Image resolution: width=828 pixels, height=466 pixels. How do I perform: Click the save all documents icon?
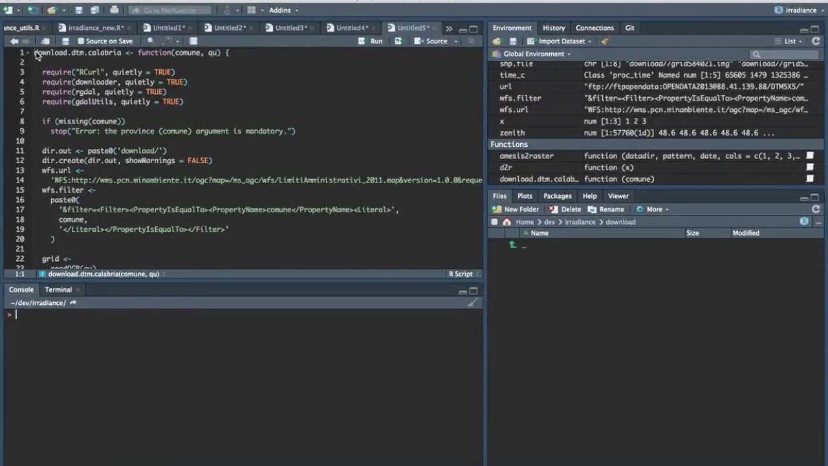click(x=94, y=10)
